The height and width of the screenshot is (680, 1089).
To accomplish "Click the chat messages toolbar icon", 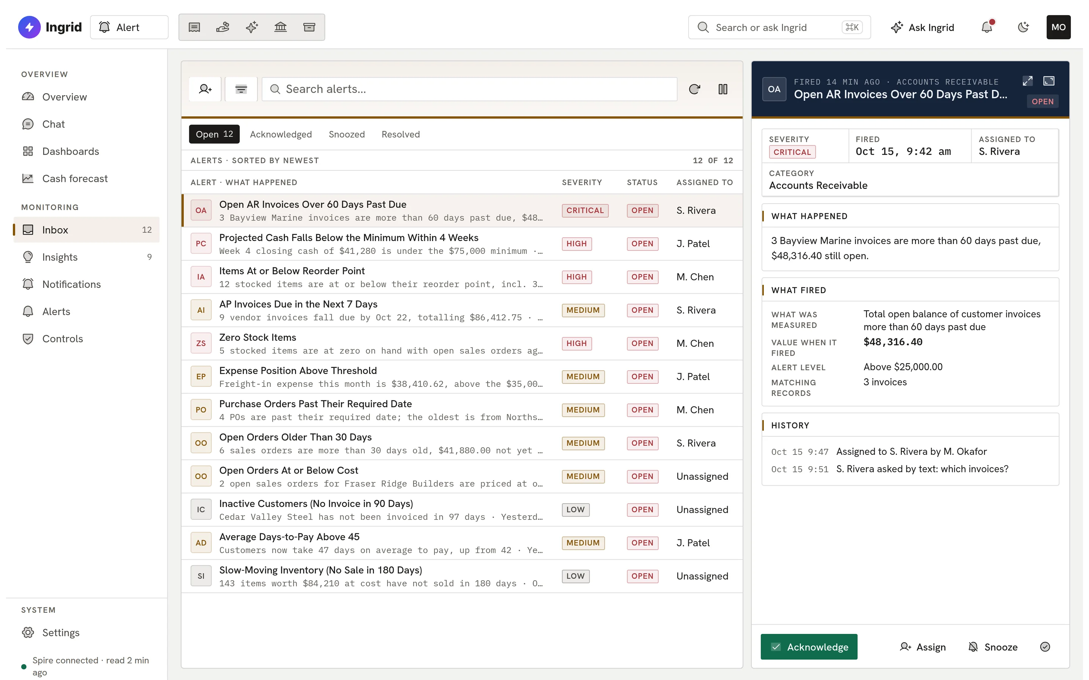I will point(194,28).
